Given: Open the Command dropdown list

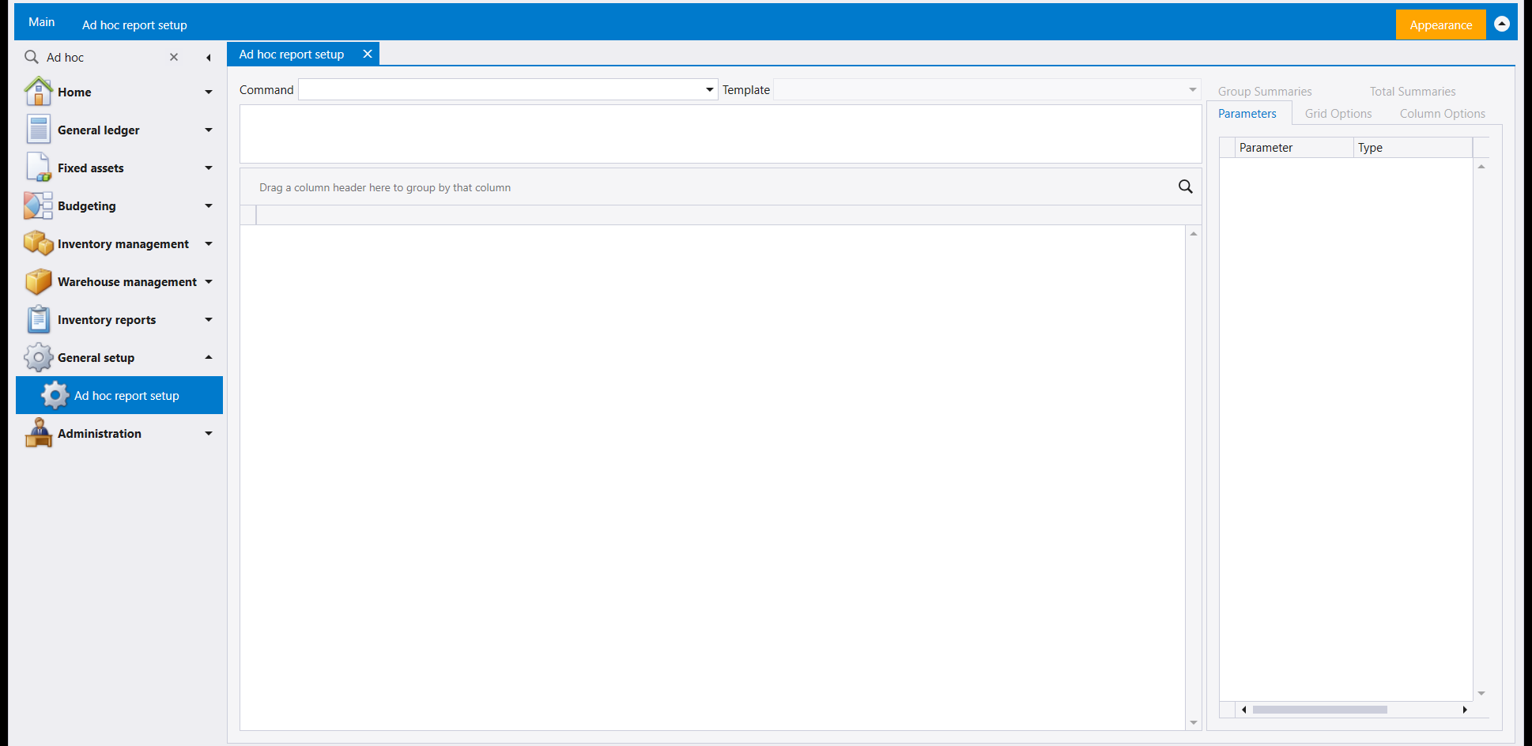Looking at the screenshot, I should pyautogui.click(x=709, y=89).
